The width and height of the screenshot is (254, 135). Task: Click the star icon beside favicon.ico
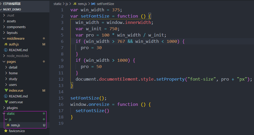tap(6, 131)
